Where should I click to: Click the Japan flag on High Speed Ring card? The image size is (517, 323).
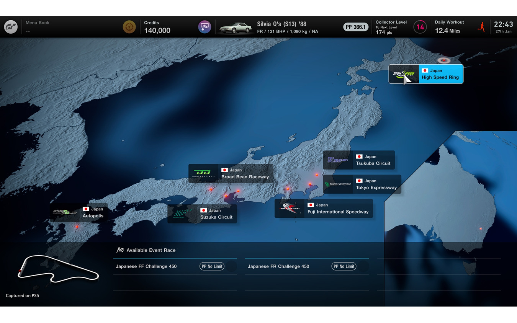point(425,70)
